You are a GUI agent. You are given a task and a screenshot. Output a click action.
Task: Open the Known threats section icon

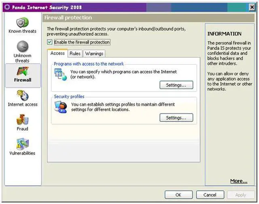[23, 23]
